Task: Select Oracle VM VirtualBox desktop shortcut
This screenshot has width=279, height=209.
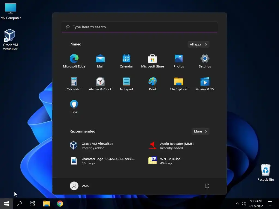Action: point(10,40)
